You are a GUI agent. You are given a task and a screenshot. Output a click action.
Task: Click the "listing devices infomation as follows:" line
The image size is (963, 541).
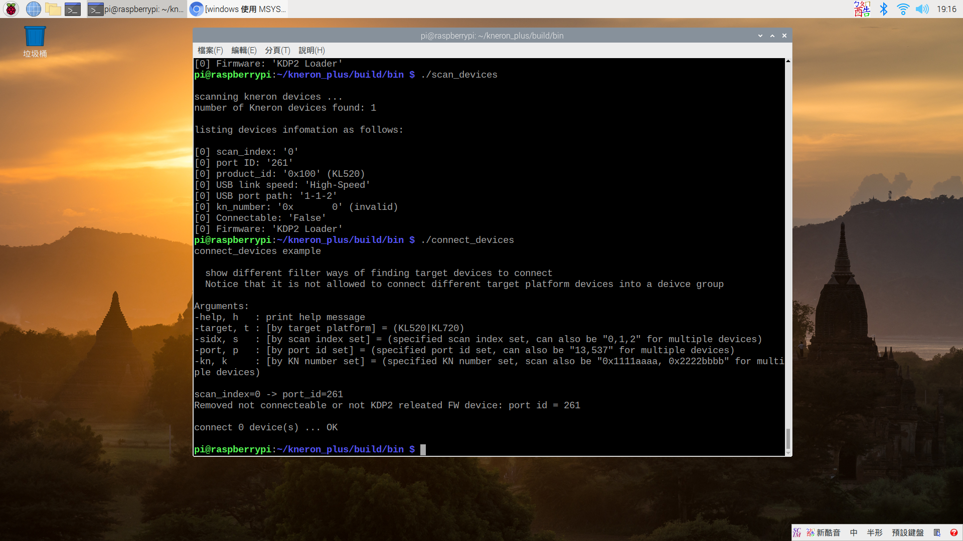[299, 130]
